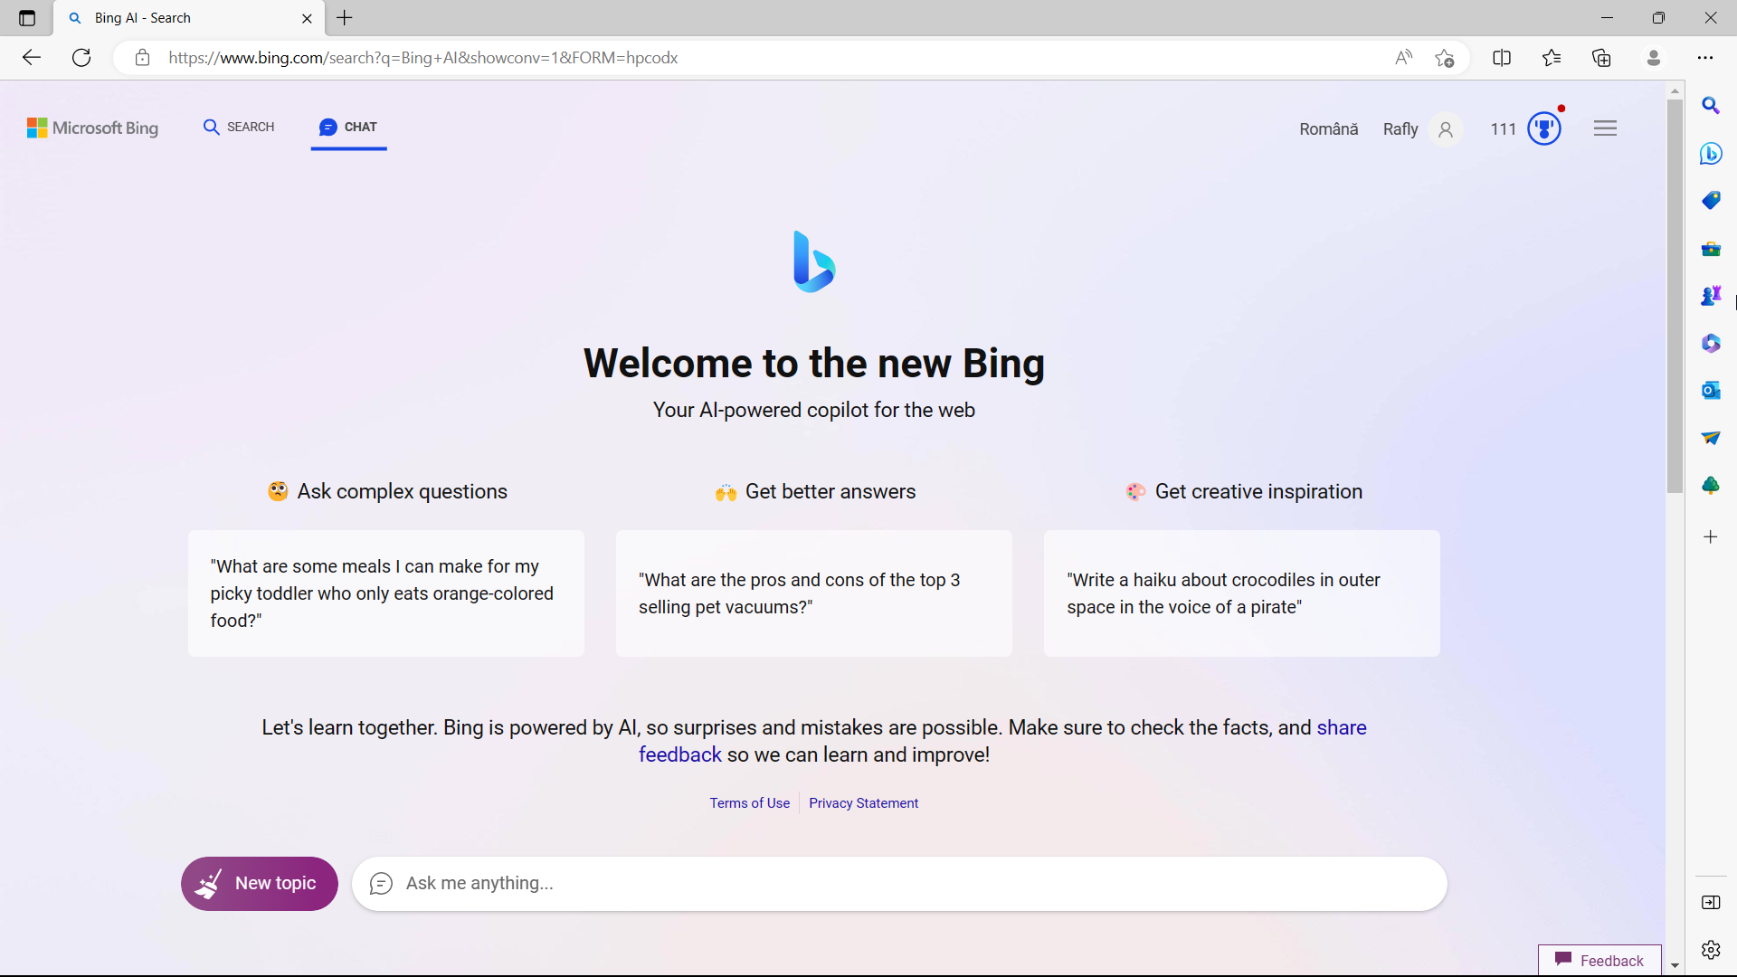This screenshot has height=977, width=1737.
Task: Choose the pet vacuums pros and cons suggestion
Action: coord(814,593)
